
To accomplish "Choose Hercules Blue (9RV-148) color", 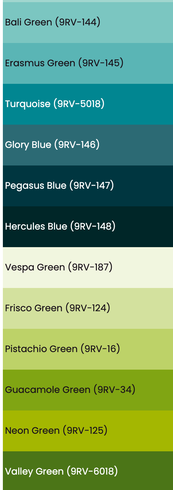I will 88,227.
